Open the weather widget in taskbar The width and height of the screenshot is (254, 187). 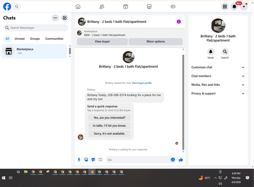point(204,178)
